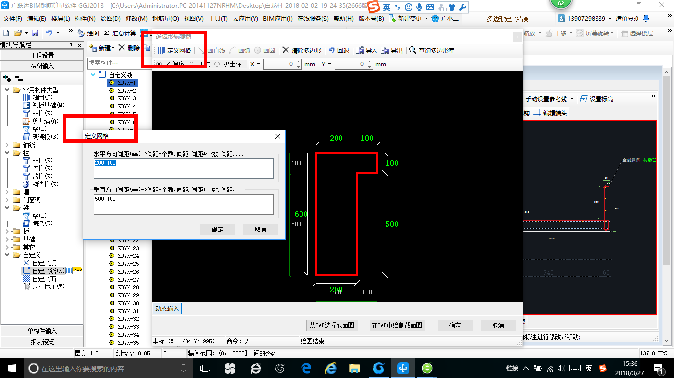Click 设置标高 in the background window
The height and width of the screenshot is (378, 674).
coord(597,99)
